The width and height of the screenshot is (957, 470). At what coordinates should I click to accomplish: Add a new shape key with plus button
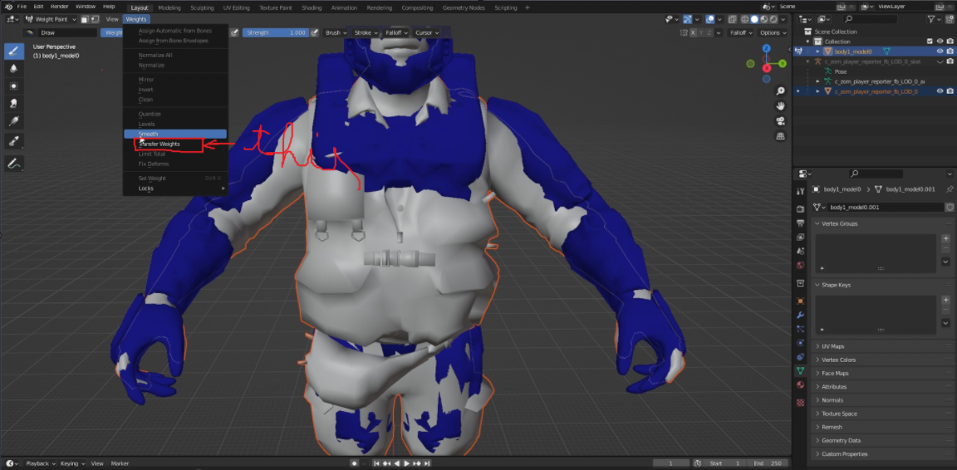(x=945, y=301)
